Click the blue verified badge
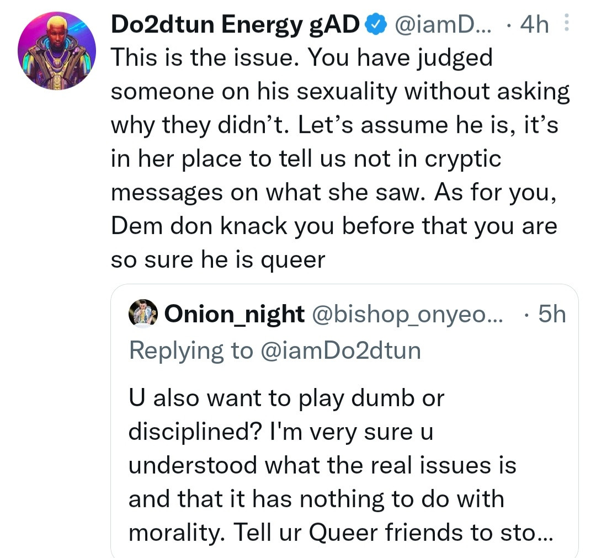 click(x=375, y=25)
